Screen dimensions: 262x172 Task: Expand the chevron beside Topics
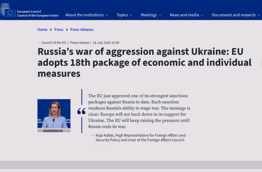[131, 15]
